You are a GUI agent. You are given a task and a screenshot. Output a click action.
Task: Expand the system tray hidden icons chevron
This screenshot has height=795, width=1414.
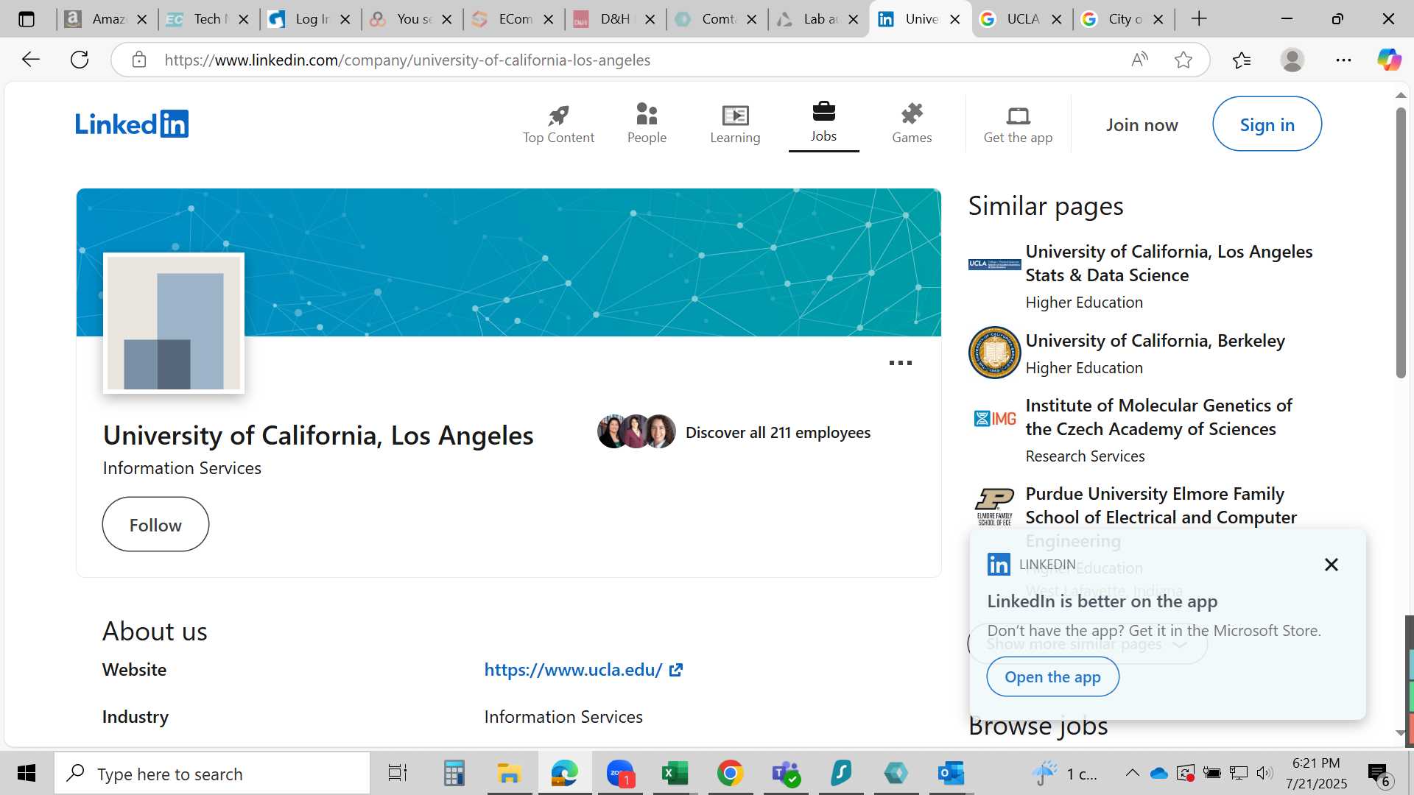[x=1132, y=773]
